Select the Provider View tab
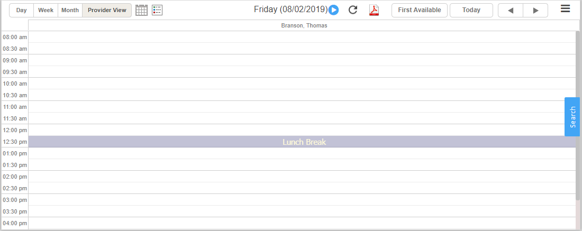Image resolution: width=582 pixels, height=231 pixels. coord(107,11)
